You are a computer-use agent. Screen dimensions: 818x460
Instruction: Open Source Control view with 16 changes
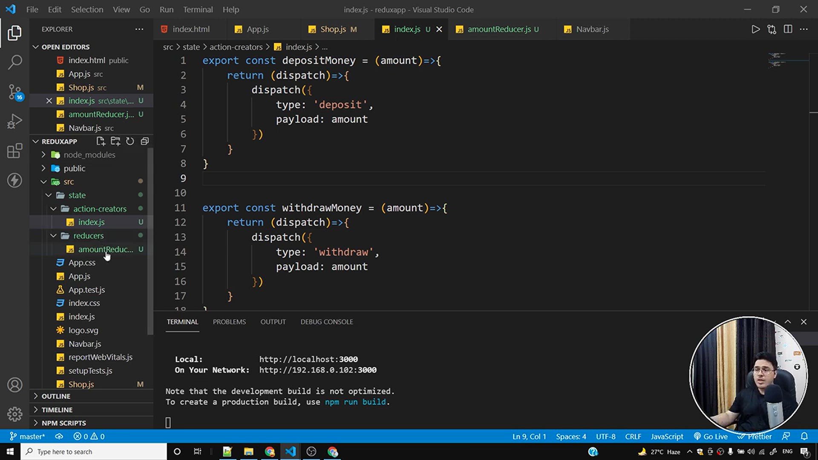point(14,92)
